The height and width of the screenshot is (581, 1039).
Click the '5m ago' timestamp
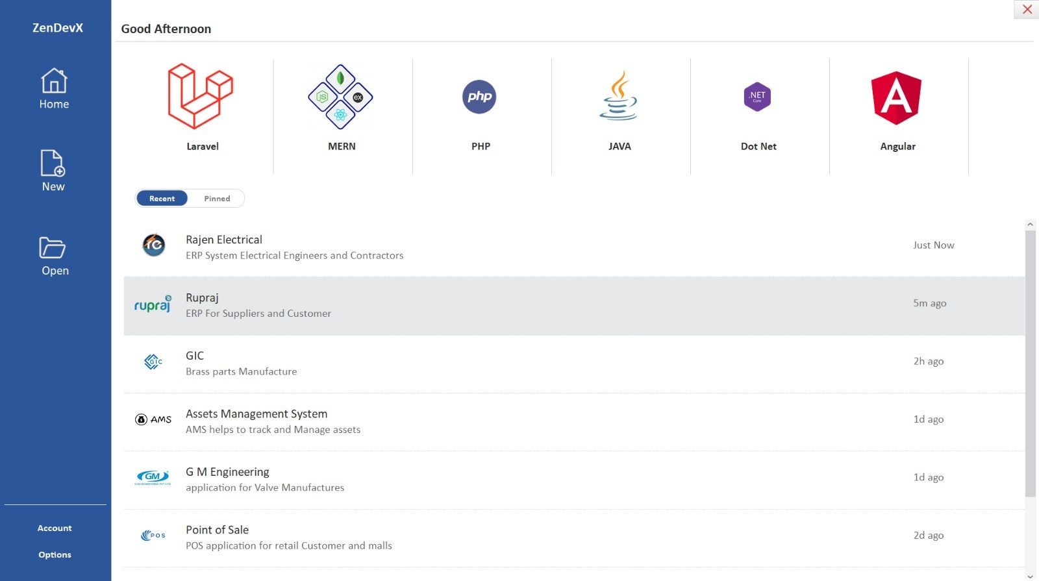(930, 303)
